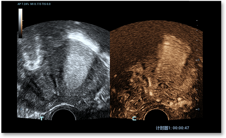The width and height of the screenshot is (226, 138).
Task: Click the C contrast mode marker
Action: 134,118
